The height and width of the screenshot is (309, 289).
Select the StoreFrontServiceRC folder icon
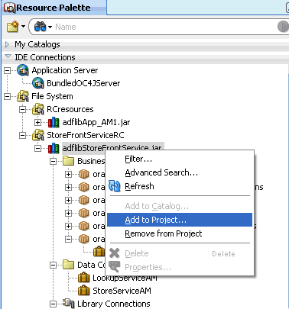point(38,135)
